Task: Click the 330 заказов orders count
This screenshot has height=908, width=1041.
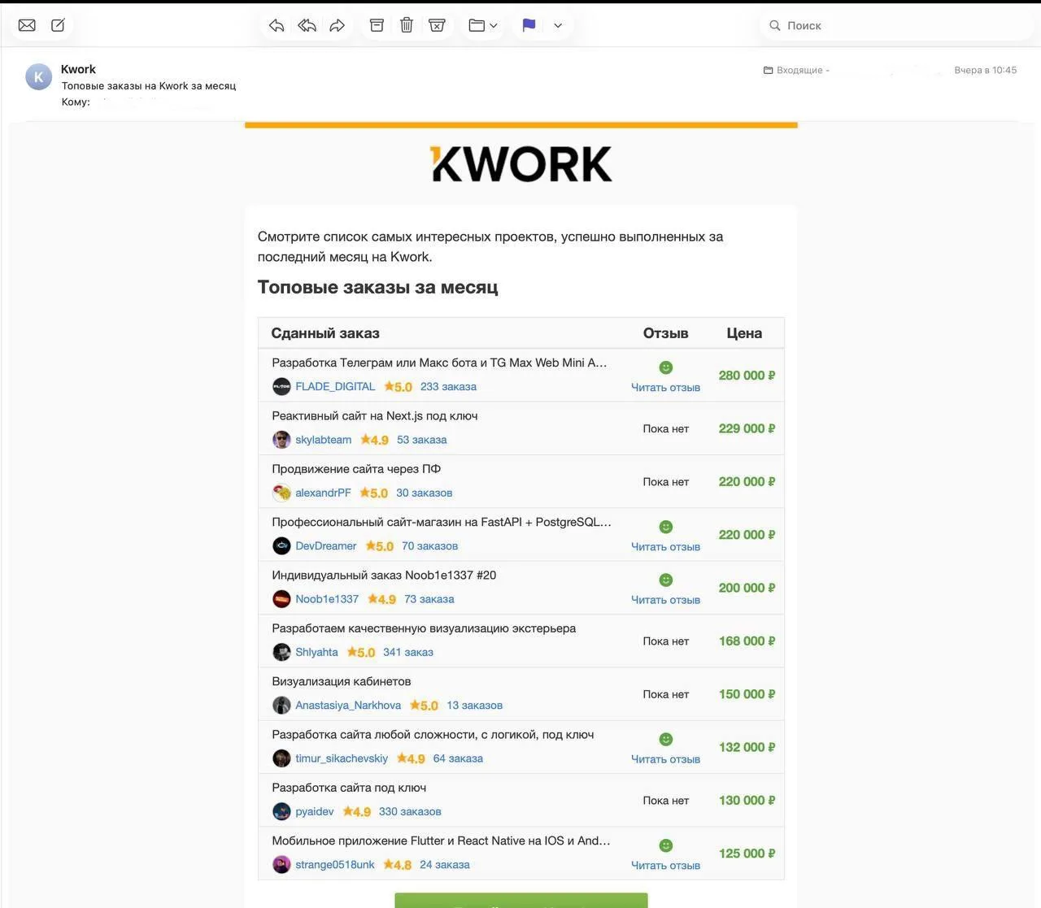Action: click(410, 811)
